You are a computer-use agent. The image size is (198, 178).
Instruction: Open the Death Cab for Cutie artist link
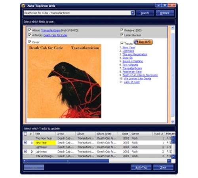click(55, 35)
